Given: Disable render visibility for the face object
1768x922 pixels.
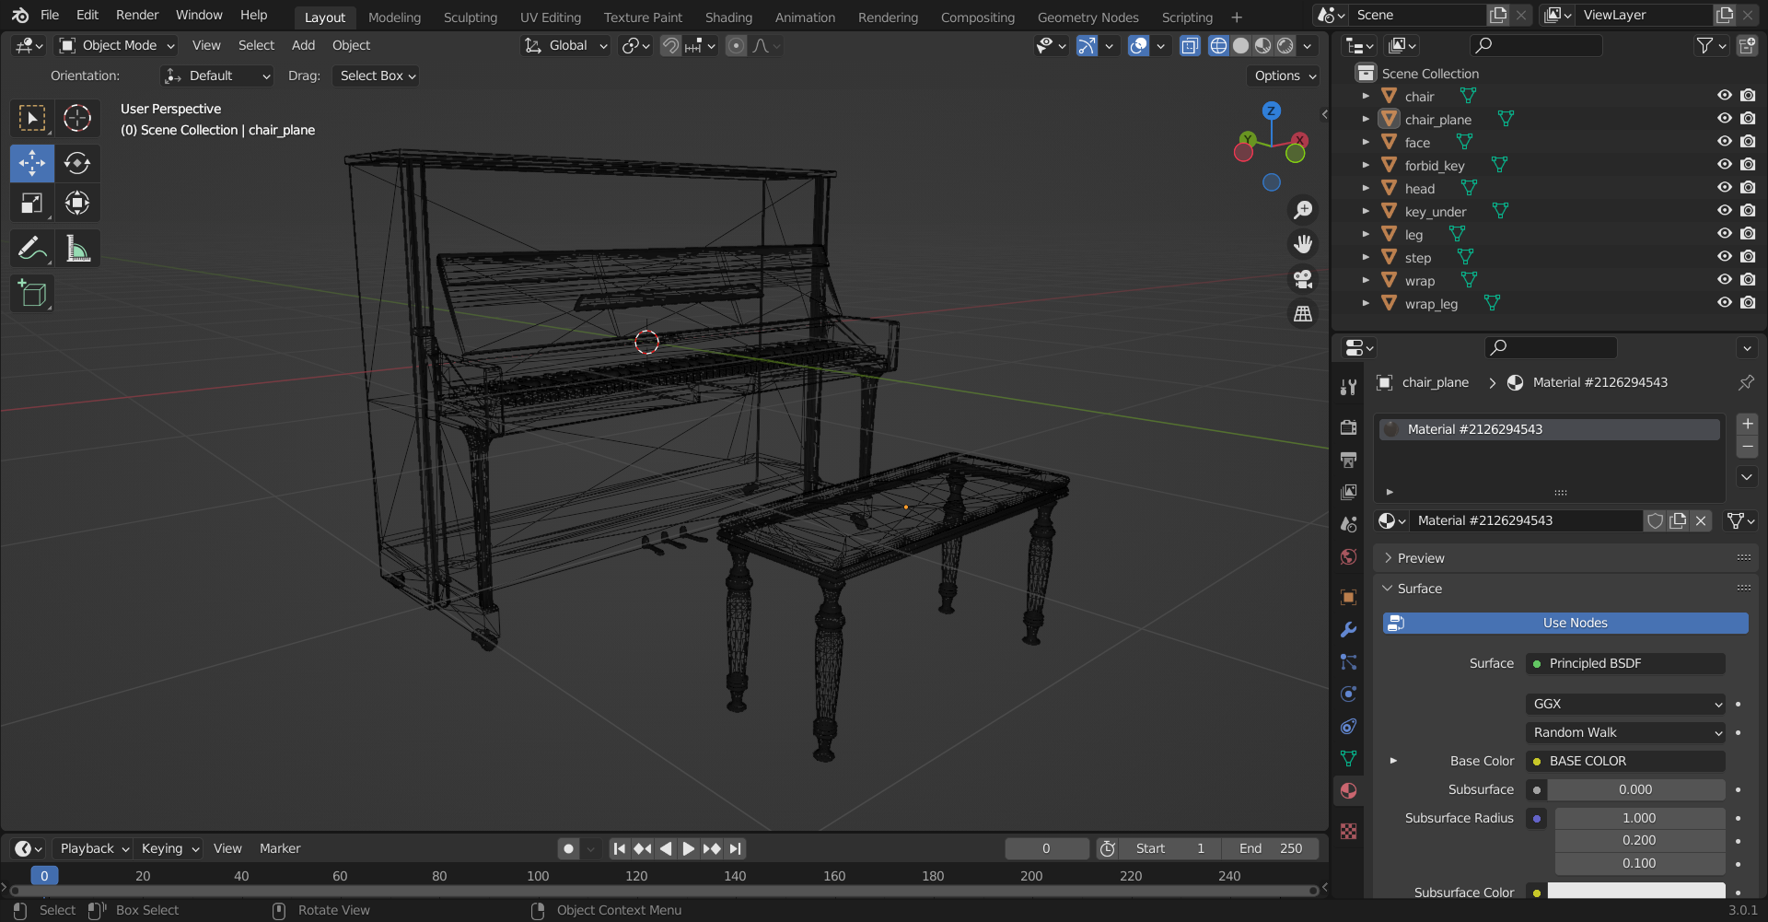Looking at the screenshot, I should 1748,141.
